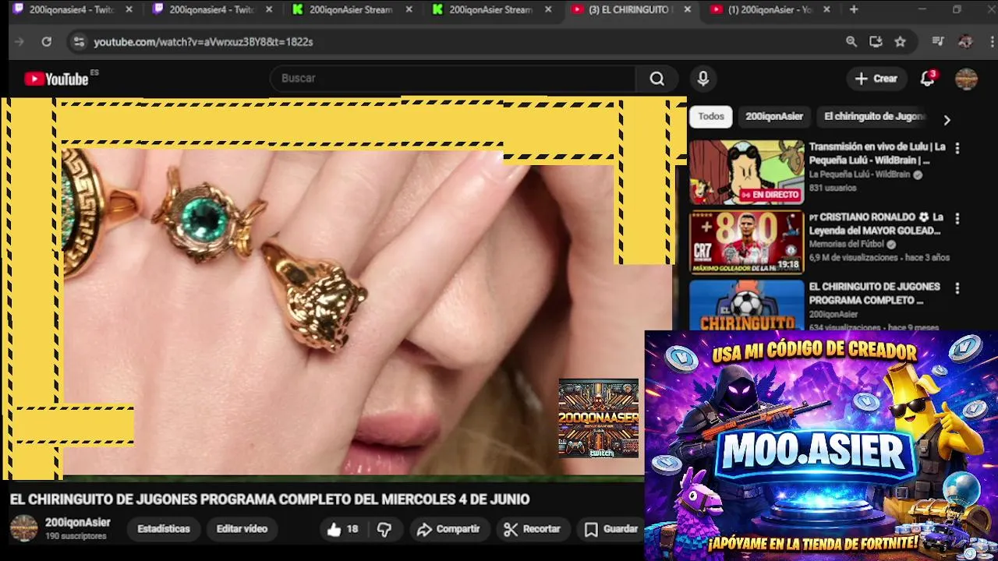
Task: Click the Crear button
Action: click(x=876, y=79)
